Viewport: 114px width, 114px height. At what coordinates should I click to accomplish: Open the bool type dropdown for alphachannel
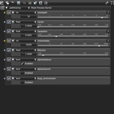pyautogui.click(x=26, y=69)
